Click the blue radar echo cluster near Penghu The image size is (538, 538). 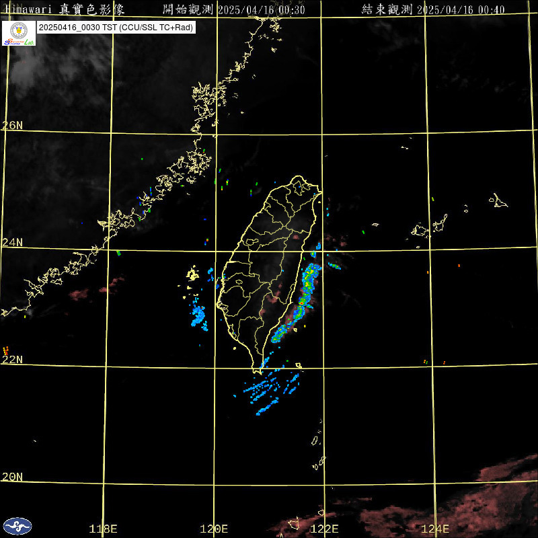click(199, 315)
